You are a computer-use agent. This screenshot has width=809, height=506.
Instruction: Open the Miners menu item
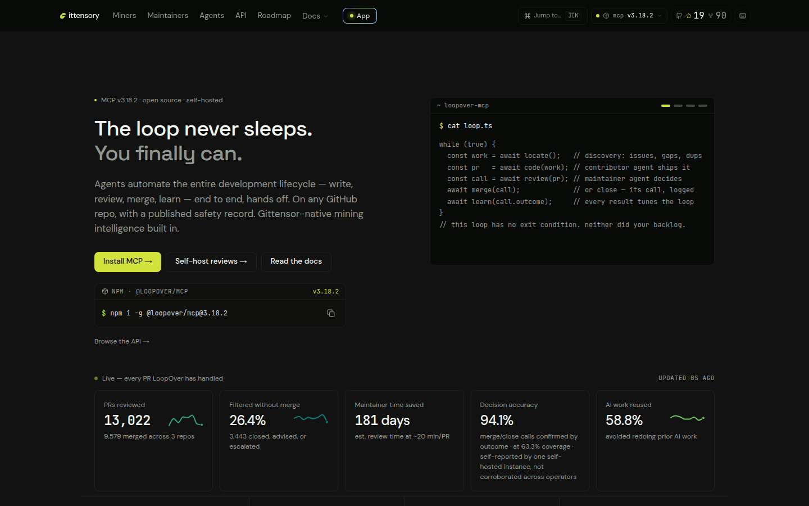point(124,16)
